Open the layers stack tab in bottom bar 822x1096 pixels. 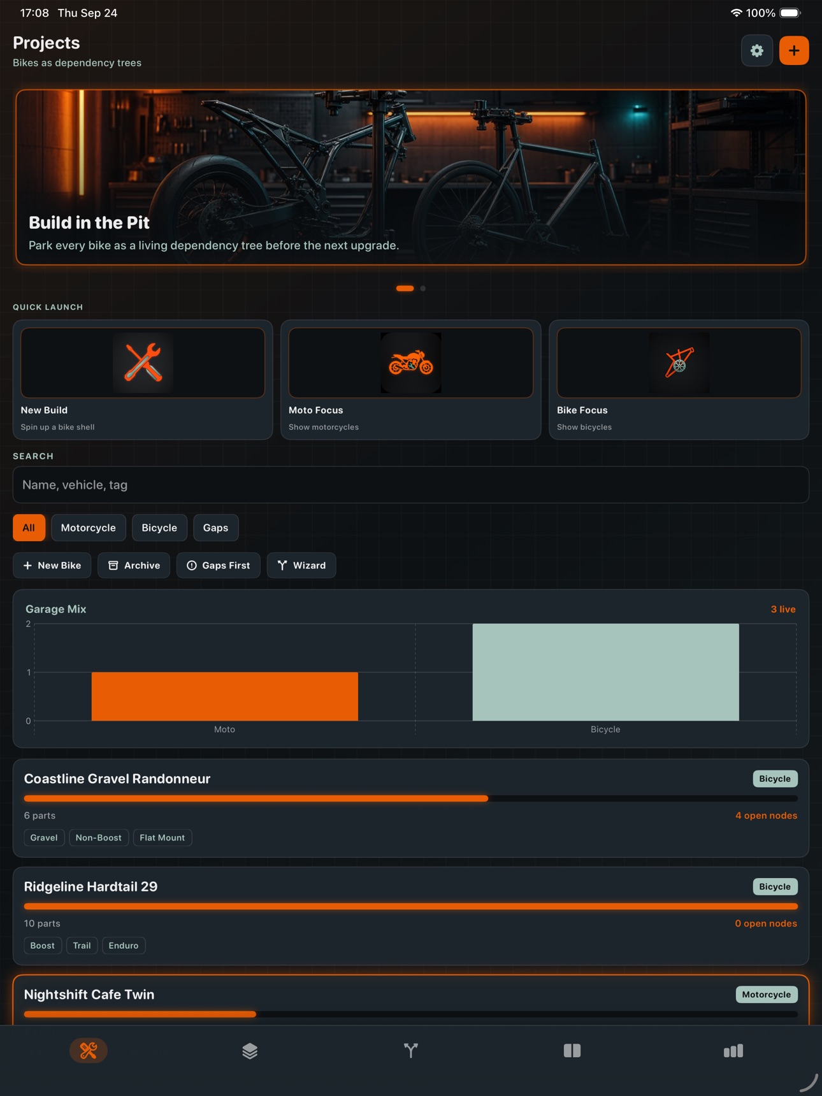(x=250, y=1051)
